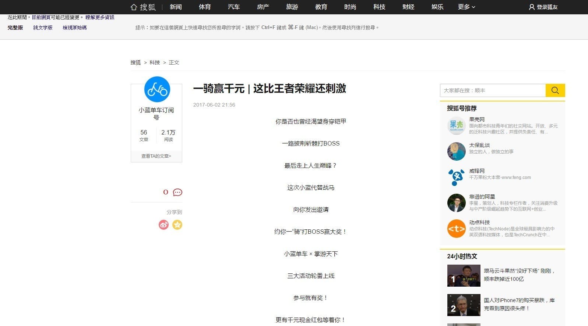
Task: Click the line 参与就有奖！
Action: [311, 298]
